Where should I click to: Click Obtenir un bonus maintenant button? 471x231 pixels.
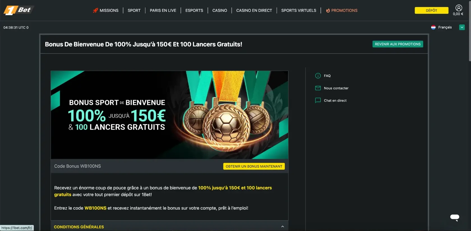point(254,166)
